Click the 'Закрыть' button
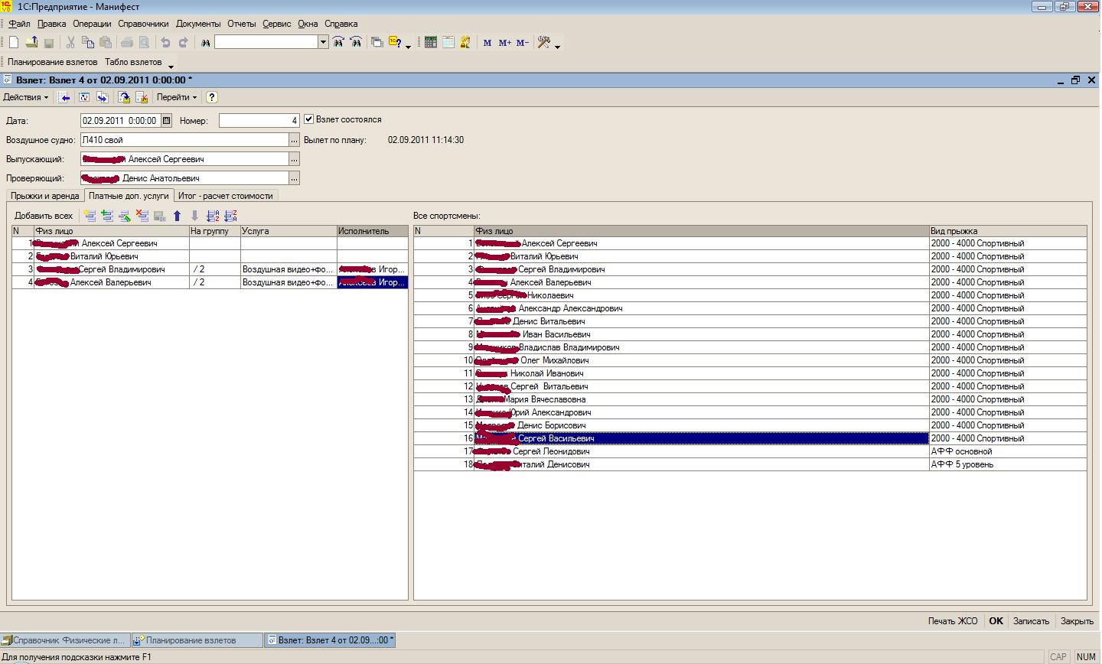The width and height of the screenshot is (1102, 664). tap(1078, 621)
